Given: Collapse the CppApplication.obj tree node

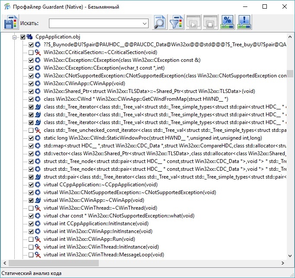Looking at the screenshot, I should [15, 37].
